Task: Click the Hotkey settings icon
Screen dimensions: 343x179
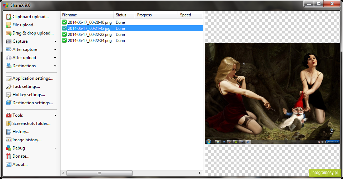Action: (x=9, y=95)
